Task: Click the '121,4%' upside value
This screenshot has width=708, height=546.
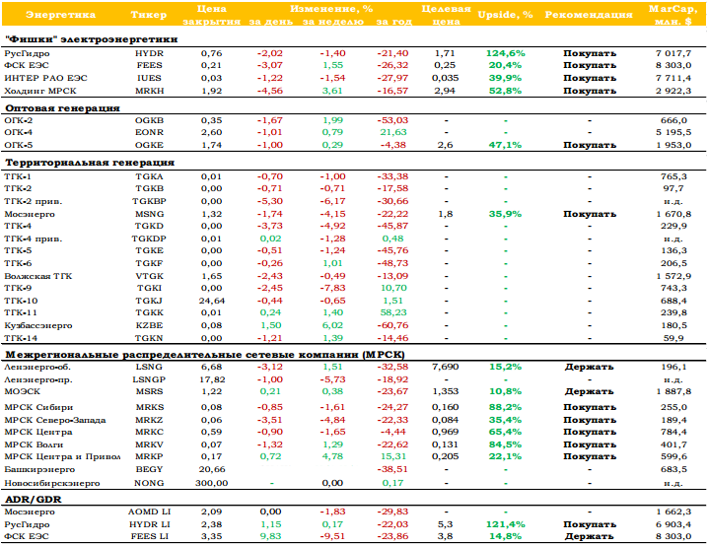Action: coord(505,524)
